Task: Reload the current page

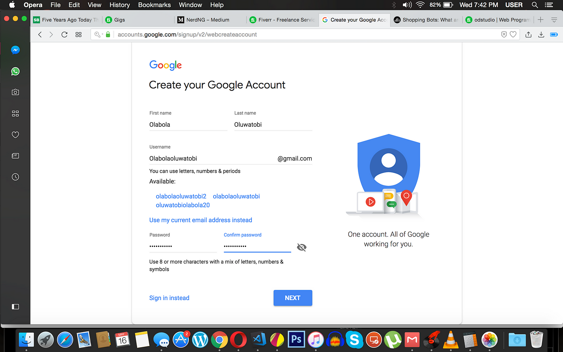Action: pos(64,35)
